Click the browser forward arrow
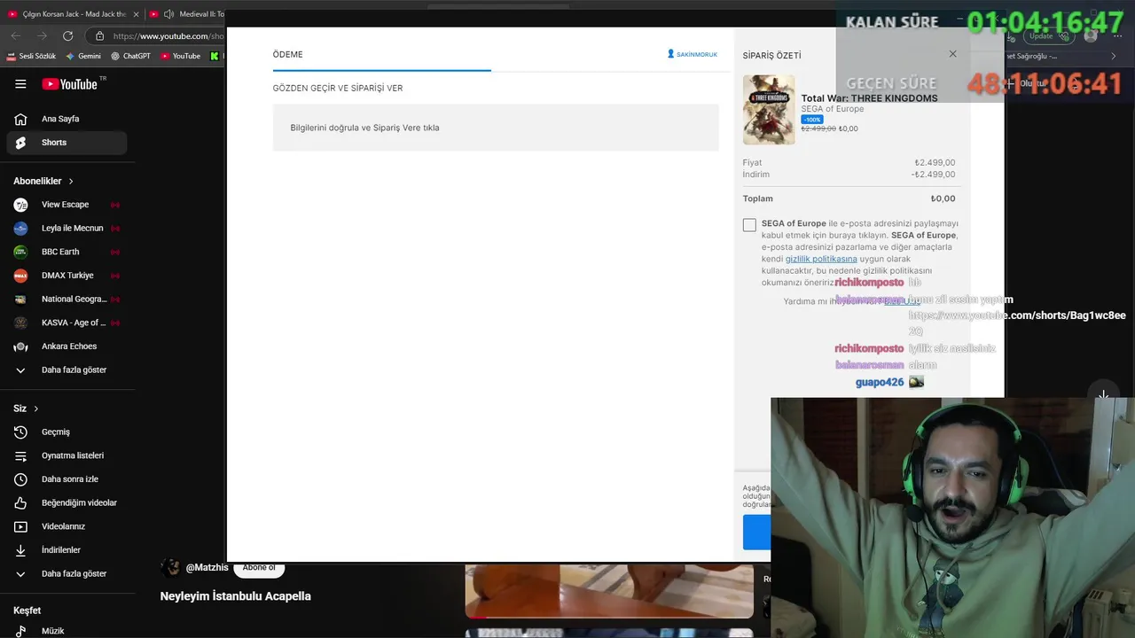The width and height of the screenshot is (1135, 638). [42, 35]
